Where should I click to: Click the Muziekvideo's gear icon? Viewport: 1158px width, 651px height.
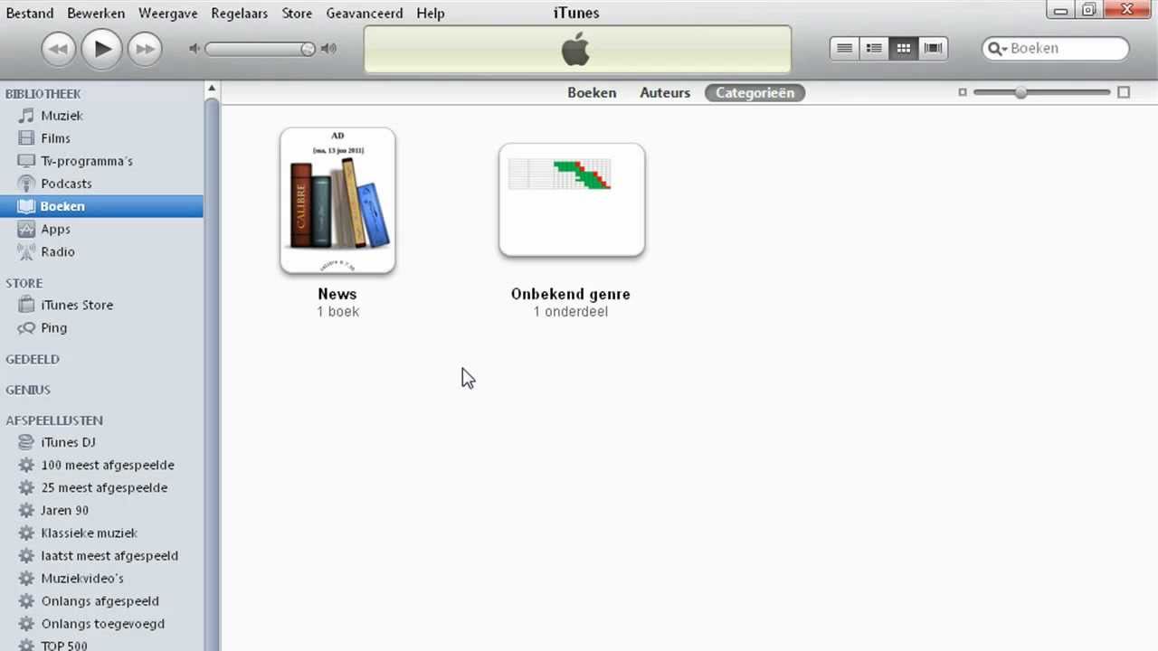coord(26,579)
